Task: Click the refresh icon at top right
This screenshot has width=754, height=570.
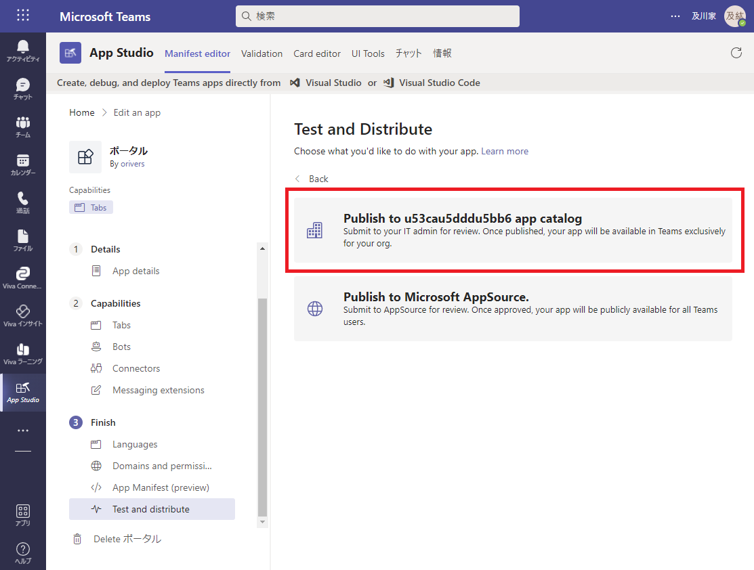Action: tap(736, 53)
